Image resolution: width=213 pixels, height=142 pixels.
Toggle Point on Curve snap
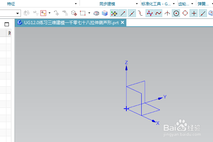click(203, 13)
